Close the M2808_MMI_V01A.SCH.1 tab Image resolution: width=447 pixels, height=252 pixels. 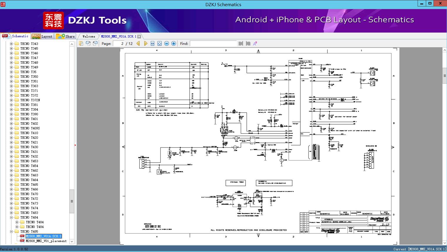tap(139, 36)
